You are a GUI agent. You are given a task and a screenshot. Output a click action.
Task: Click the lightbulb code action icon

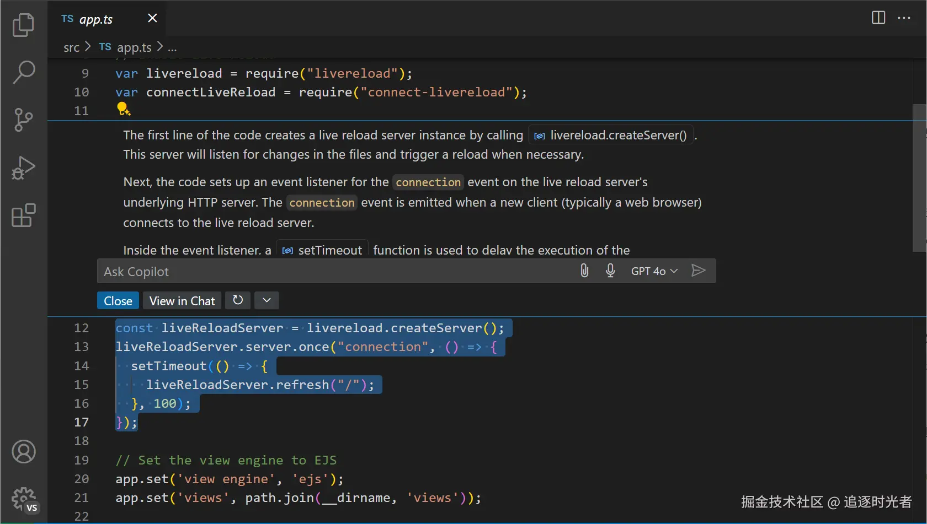pos(123,110)
